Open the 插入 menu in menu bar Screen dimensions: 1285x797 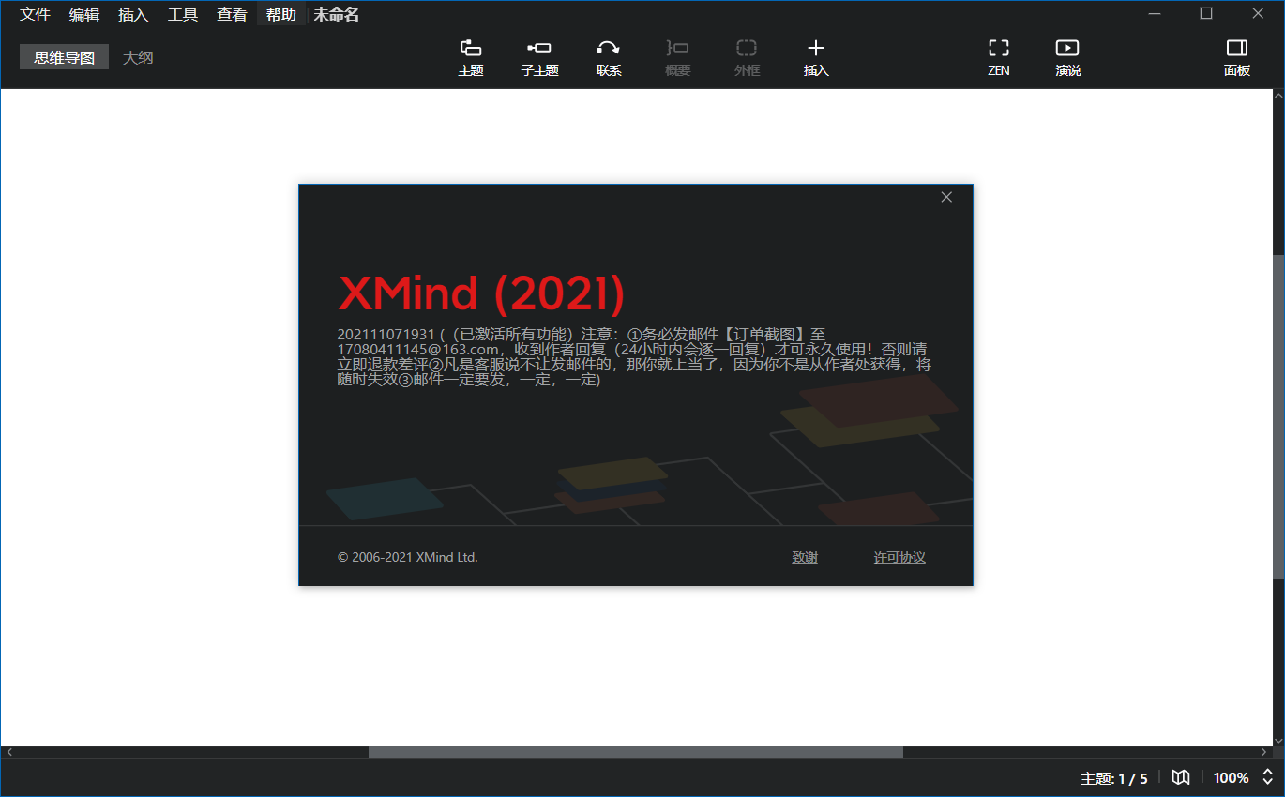[x=133, y=14]
